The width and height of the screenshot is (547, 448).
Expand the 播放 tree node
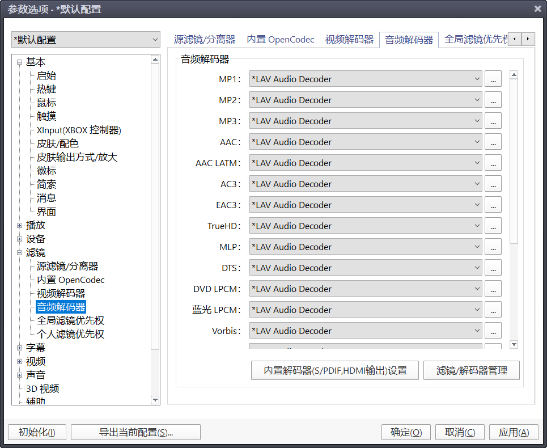tap(20, 225)
